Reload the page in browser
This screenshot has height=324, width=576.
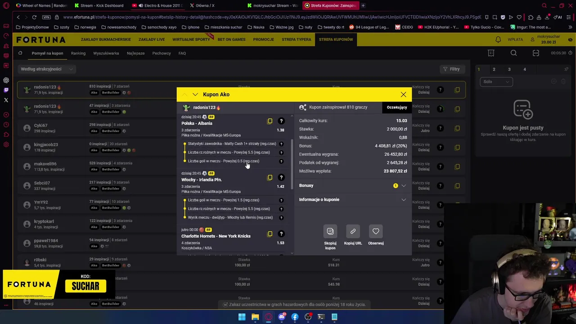click(x=34, y=17)
